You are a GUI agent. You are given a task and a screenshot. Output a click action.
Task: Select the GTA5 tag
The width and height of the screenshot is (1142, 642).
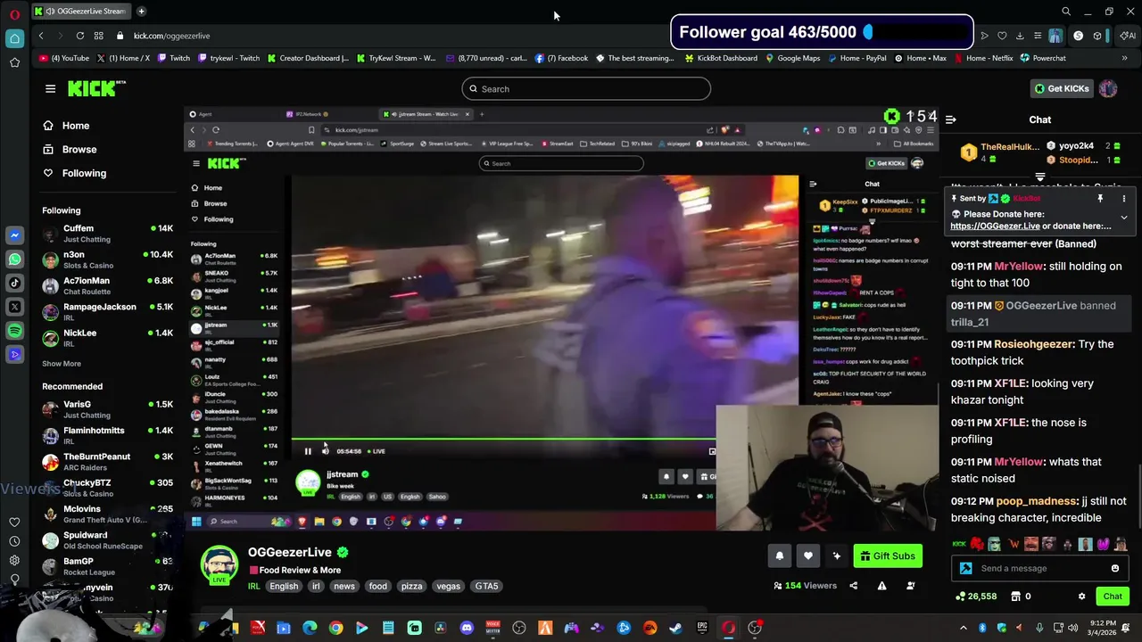click(486, 586)
